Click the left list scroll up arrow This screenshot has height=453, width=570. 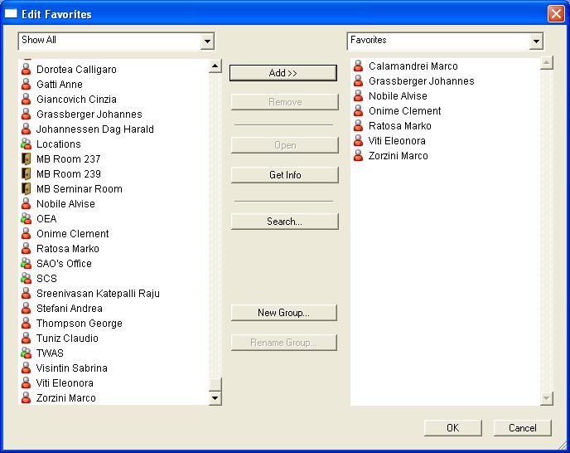(215, 66)
